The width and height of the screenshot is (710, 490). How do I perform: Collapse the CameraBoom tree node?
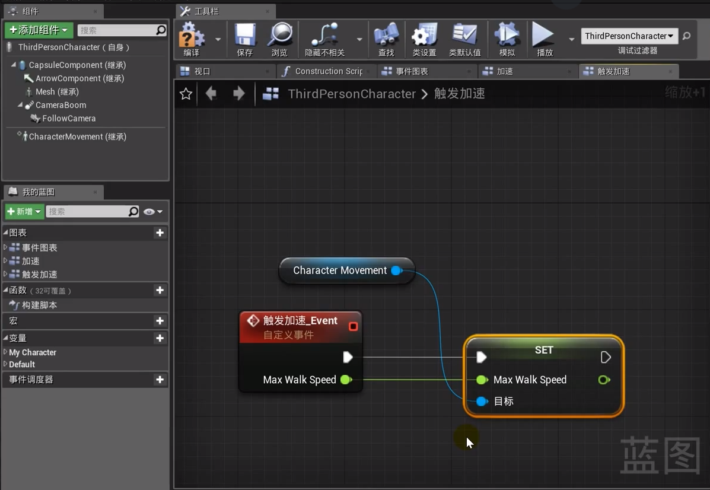click(x=20, y=104)
